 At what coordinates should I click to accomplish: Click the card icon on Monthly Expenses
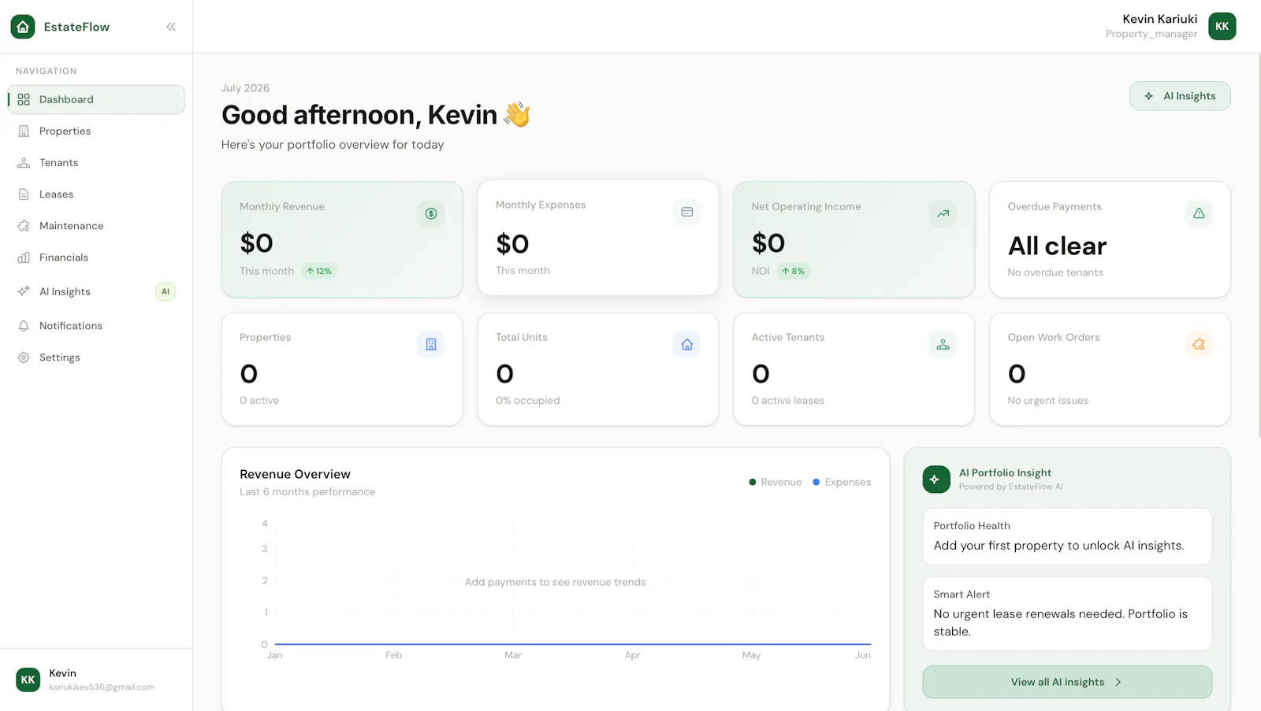(686, 212)
